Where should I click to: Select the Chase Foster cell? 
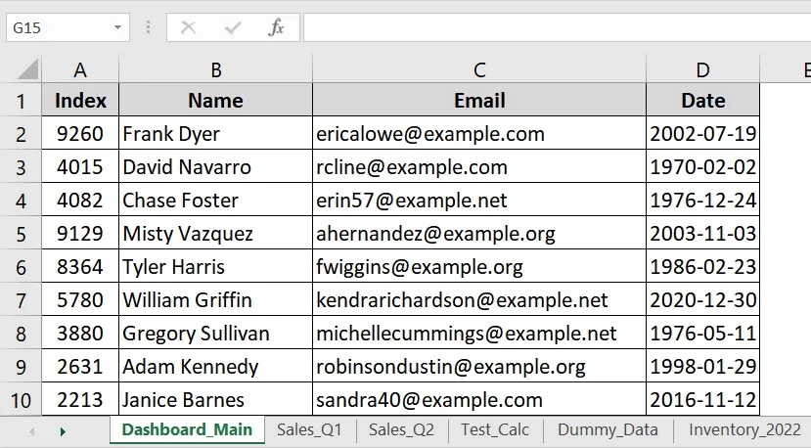[x=215, y=201]
